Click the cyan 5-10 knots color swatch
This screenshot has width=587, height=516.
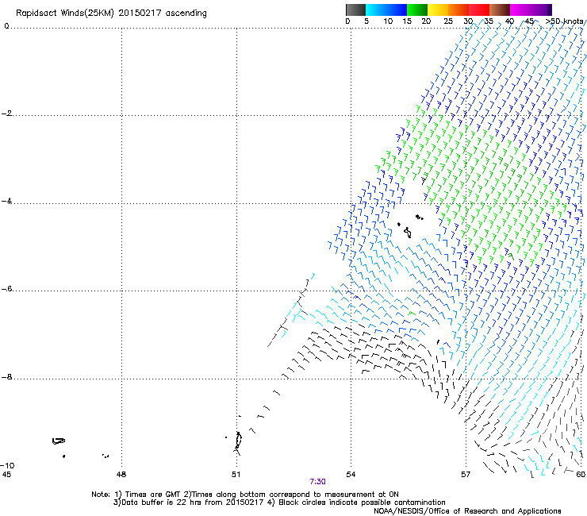(x=376, y=10)
